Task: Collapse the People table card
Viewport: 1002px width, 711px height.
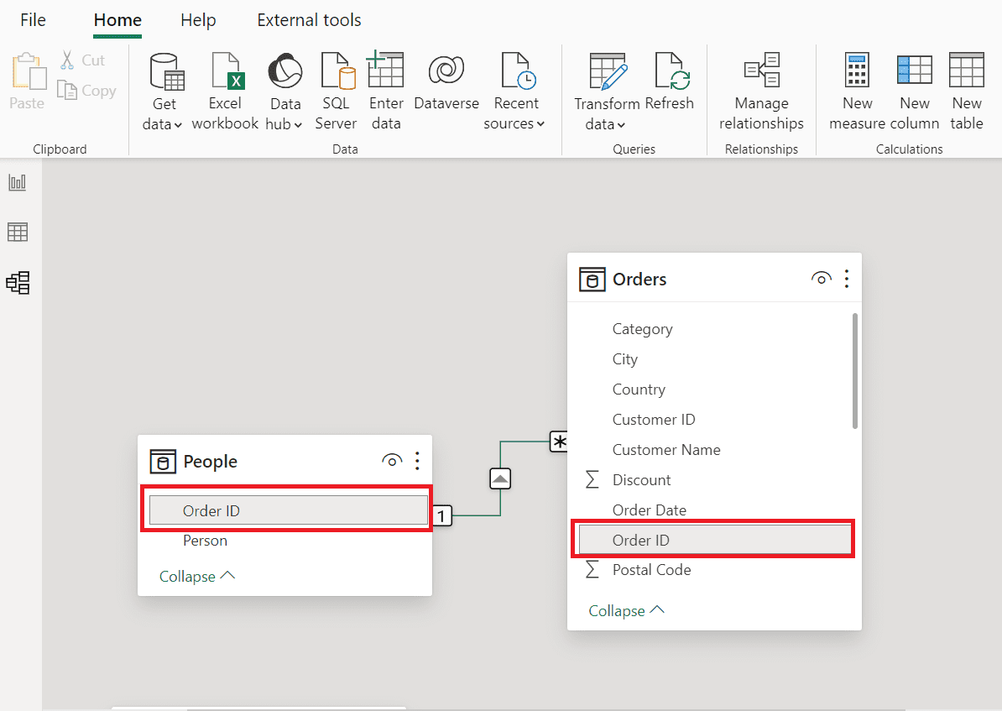Action: 197,576
